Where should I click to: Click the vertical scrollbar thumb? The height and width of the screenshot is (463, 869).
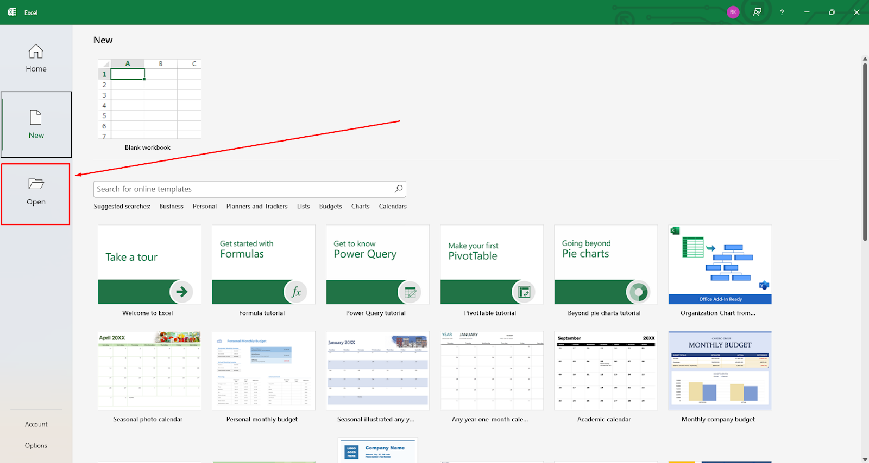click(865, 152)
